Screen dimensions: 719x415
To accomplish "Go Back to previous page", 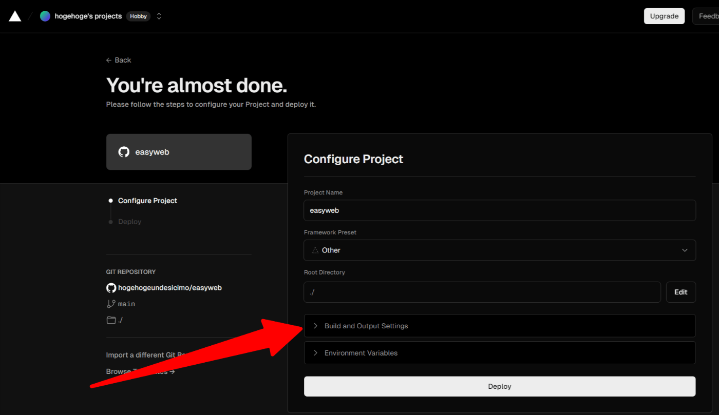I will click(119, 60).
